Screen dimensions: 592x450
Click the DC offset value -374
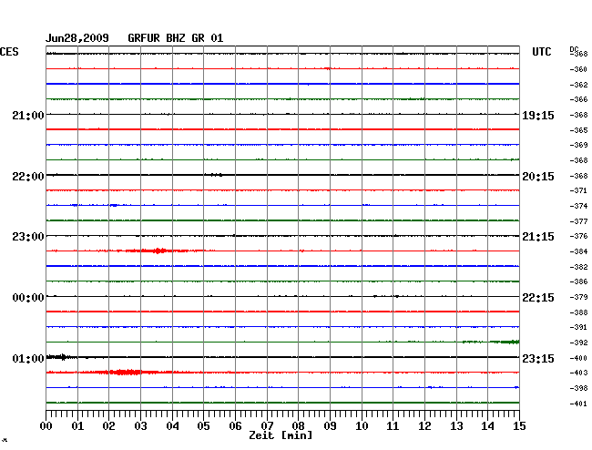(578, 206)
